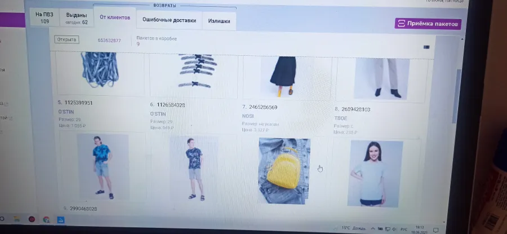Click the network tray icon

point(388,229)
